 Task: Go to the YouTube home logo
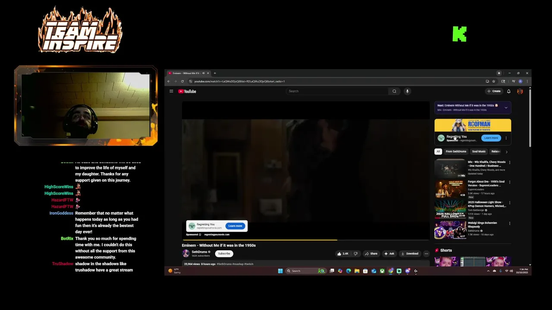[x=187, y=91]
